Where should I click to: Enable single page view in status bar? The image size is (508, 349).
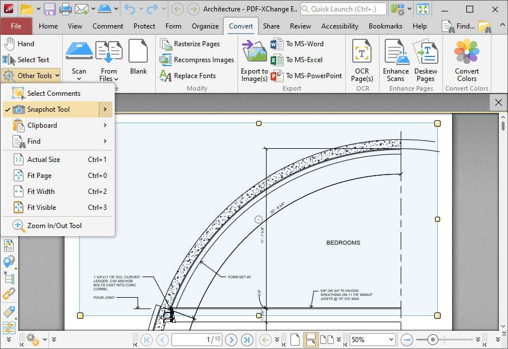click(x=296, y=339)
